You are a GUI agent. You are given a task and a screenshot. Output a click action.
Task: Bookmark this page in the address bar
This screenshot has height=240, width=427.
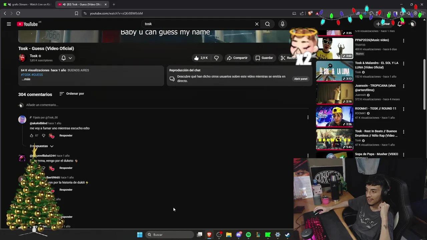point(76,13)
